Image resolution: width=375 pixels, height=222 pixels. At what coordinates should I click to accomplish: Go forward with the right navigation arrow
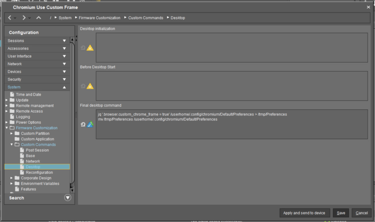[x=24, y=18]
